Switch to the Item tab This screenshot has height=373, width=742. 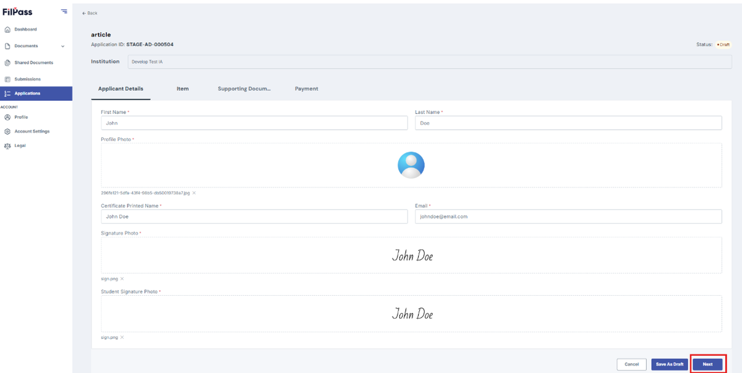182,89
